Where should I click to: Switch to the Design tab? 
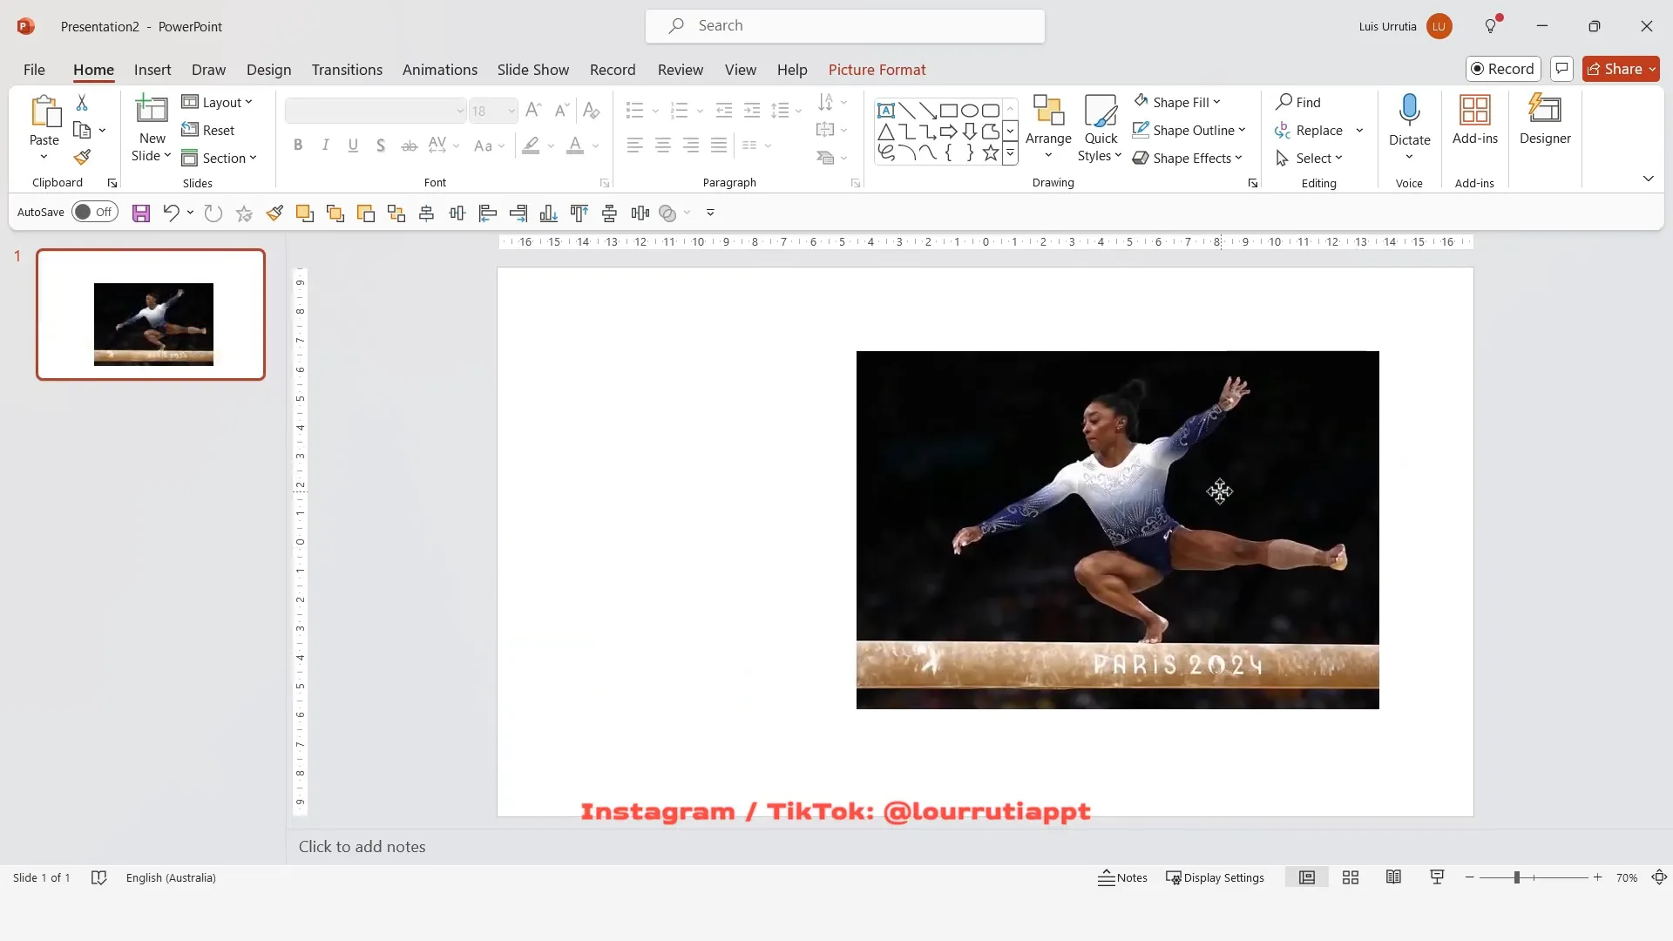pos(268,70)
